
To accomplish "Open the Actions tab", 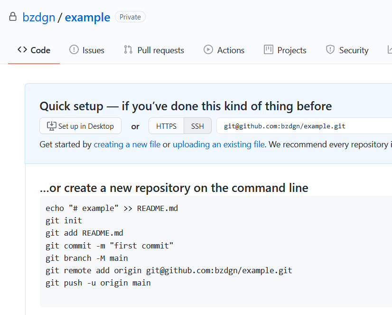I will tap(224, 50).
